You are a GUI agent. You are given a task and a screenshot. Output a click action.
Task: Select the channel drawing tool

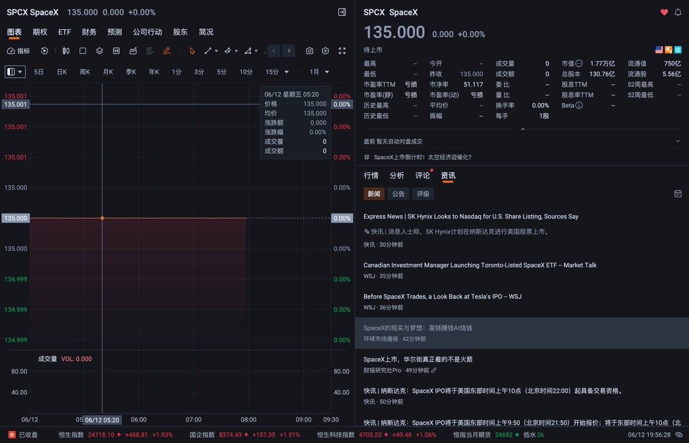227,51
